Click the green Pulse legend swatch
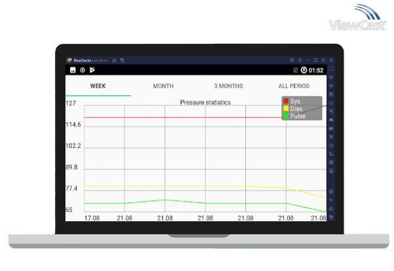Image resolution: width=394 pixels, height=271 pixels. coord(286,116)
